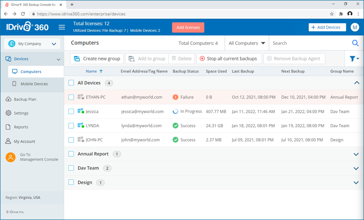The width and height of the screenshot is (364, 220).
Task: Toggle the hamburger menu icon
Action: click(x=62, y=27)
